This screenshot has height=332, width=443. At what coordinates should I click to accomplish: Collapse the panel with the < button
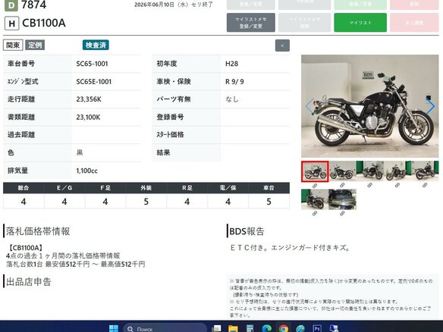pos(282,45)
